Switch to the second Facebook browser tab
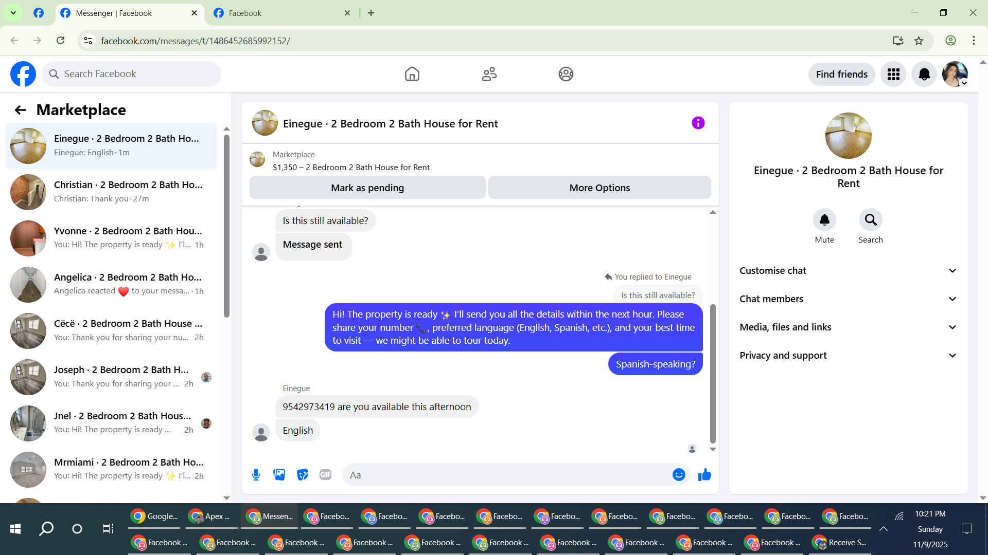This screenshot has width=988, height=555. pyautogui.click(x=282, y=13)
